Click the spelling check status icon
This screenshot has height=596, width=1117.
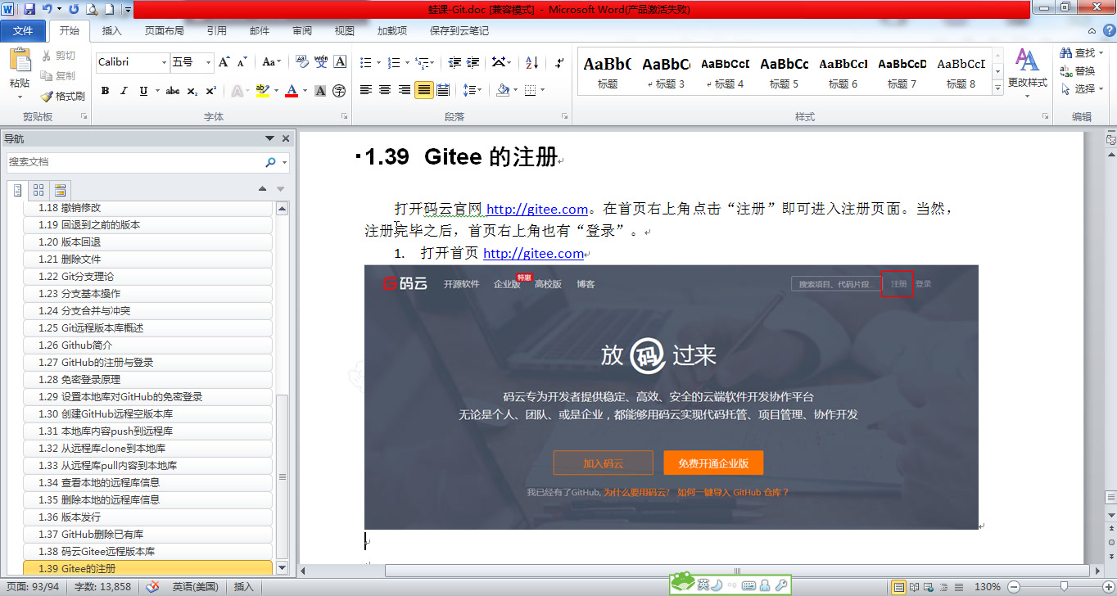coord(152,586)
